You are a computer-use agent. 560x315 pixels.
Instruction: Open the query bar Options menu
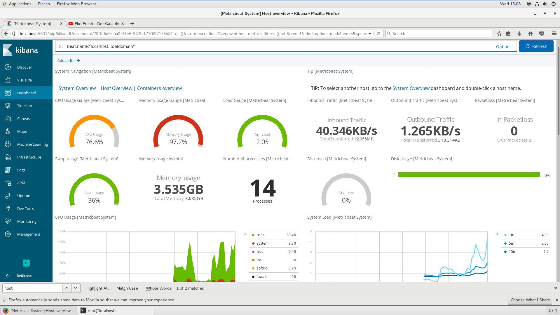(504, 47)
